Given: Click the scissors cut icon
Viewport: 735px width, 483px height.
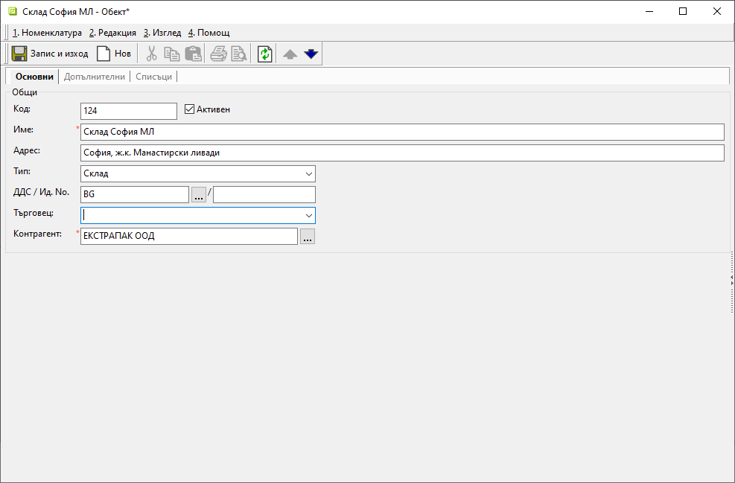Looking at the screenshot, I should pyautogui.click(x=152, y=54).
